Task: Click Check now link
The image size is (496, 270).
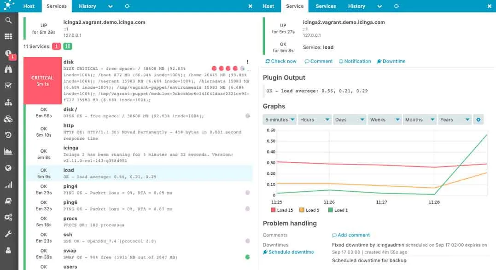Action: click(x=281, y=61)
